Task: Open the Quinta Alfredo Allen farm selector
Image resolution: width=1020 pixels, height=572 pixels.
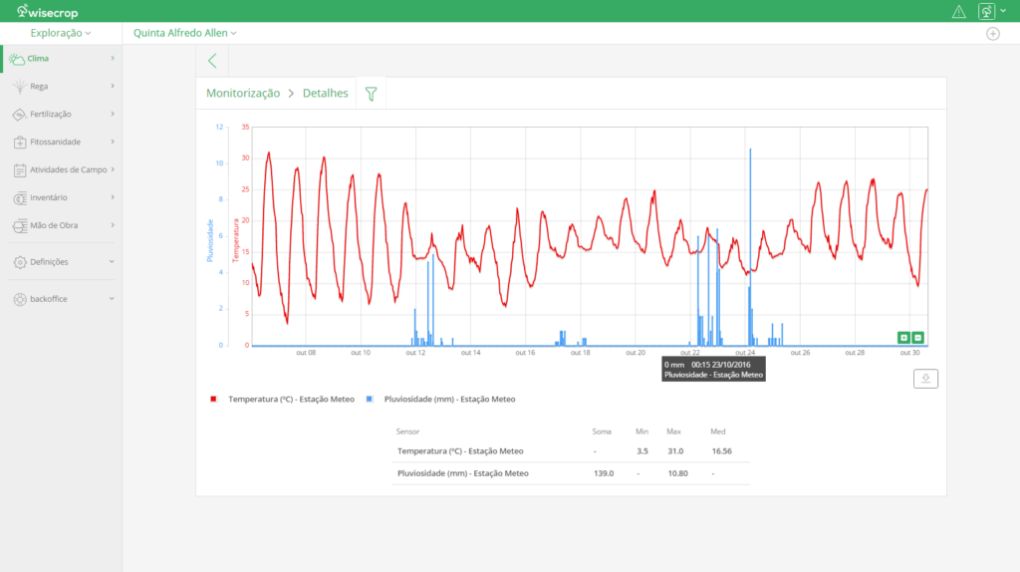Action: (184, 33)
